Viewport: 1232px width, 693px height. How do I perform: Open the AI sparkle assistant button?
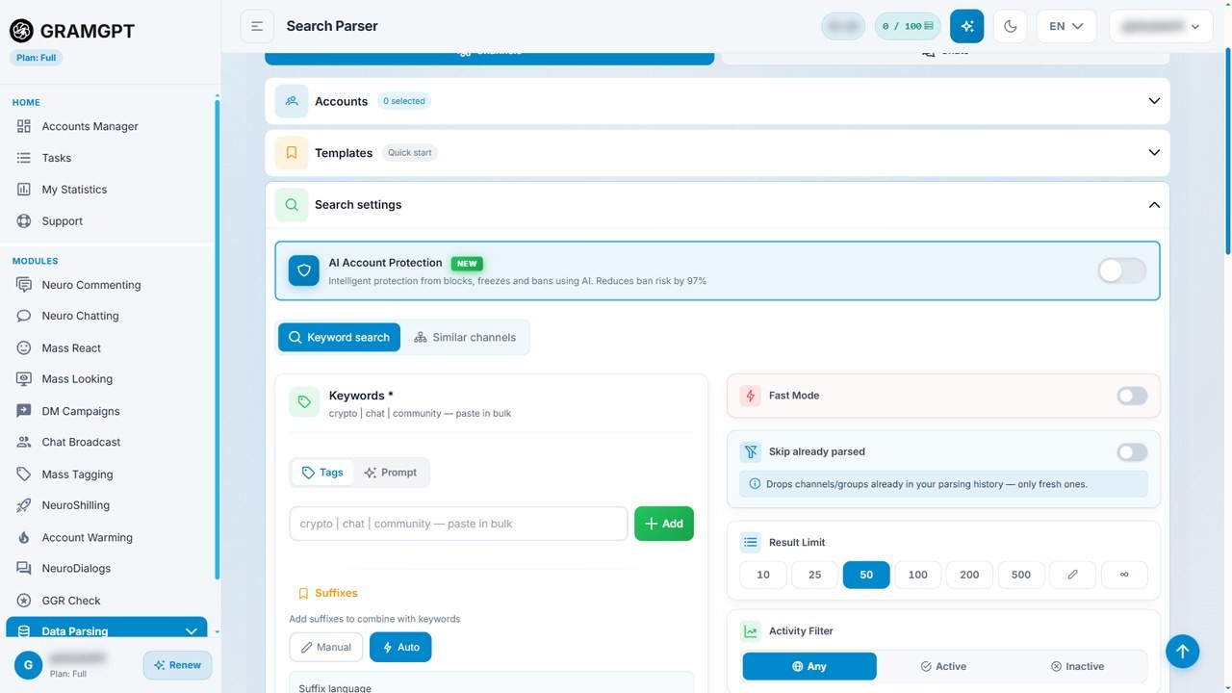(967, 26)
